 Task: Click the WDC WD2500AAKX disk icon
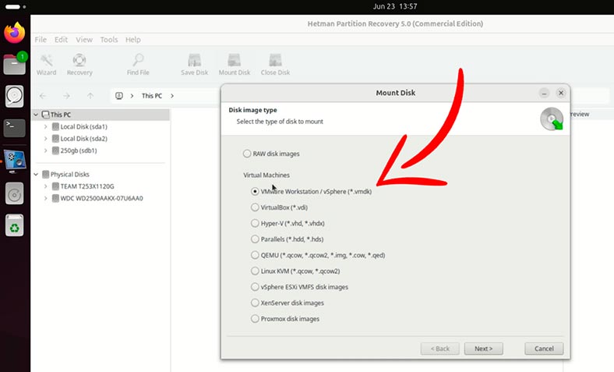(55, 198)
